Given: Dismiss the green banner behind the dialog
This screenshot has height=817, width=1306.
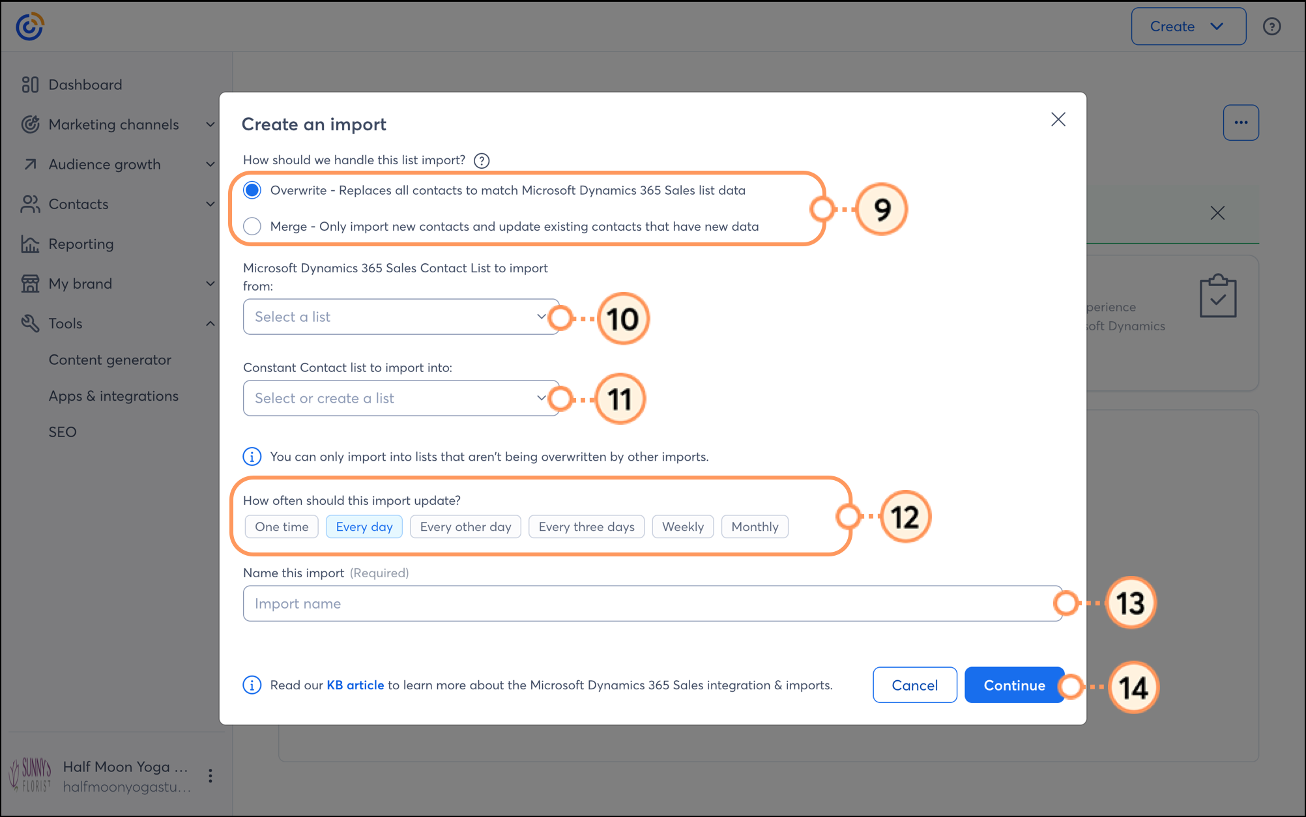Looking at the screenshot, I should (1217, 213).
